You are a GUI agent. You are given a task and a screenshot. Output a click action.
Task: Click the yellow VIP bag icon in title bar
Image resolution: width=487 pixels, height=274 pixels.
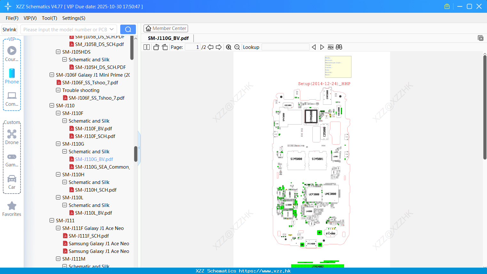[x=447, y=6]
